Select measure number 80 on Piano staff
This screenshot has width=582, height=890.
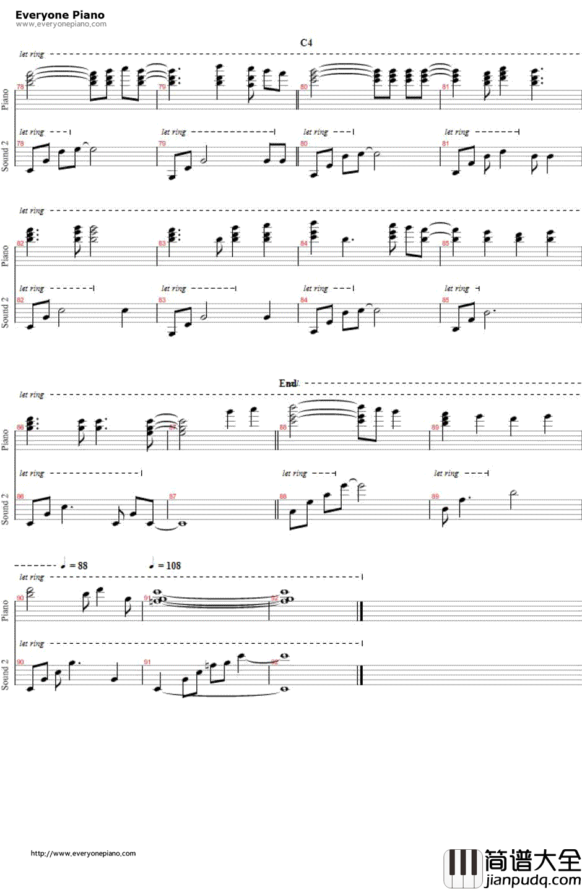(x=304, y=87)
